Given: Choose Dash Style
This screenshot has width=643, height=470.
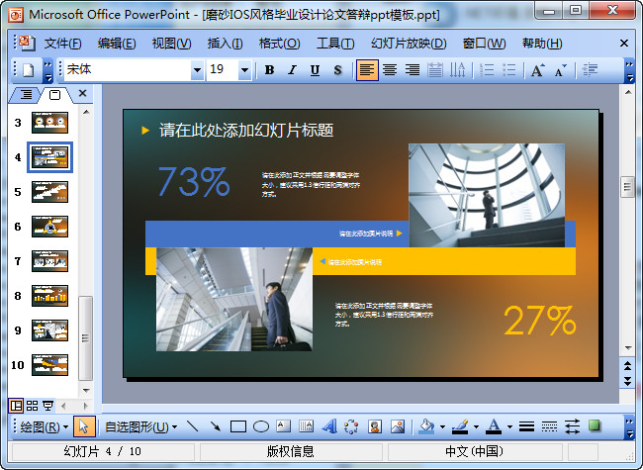Looking at the screenshot, I should click(x=549, y=426).
